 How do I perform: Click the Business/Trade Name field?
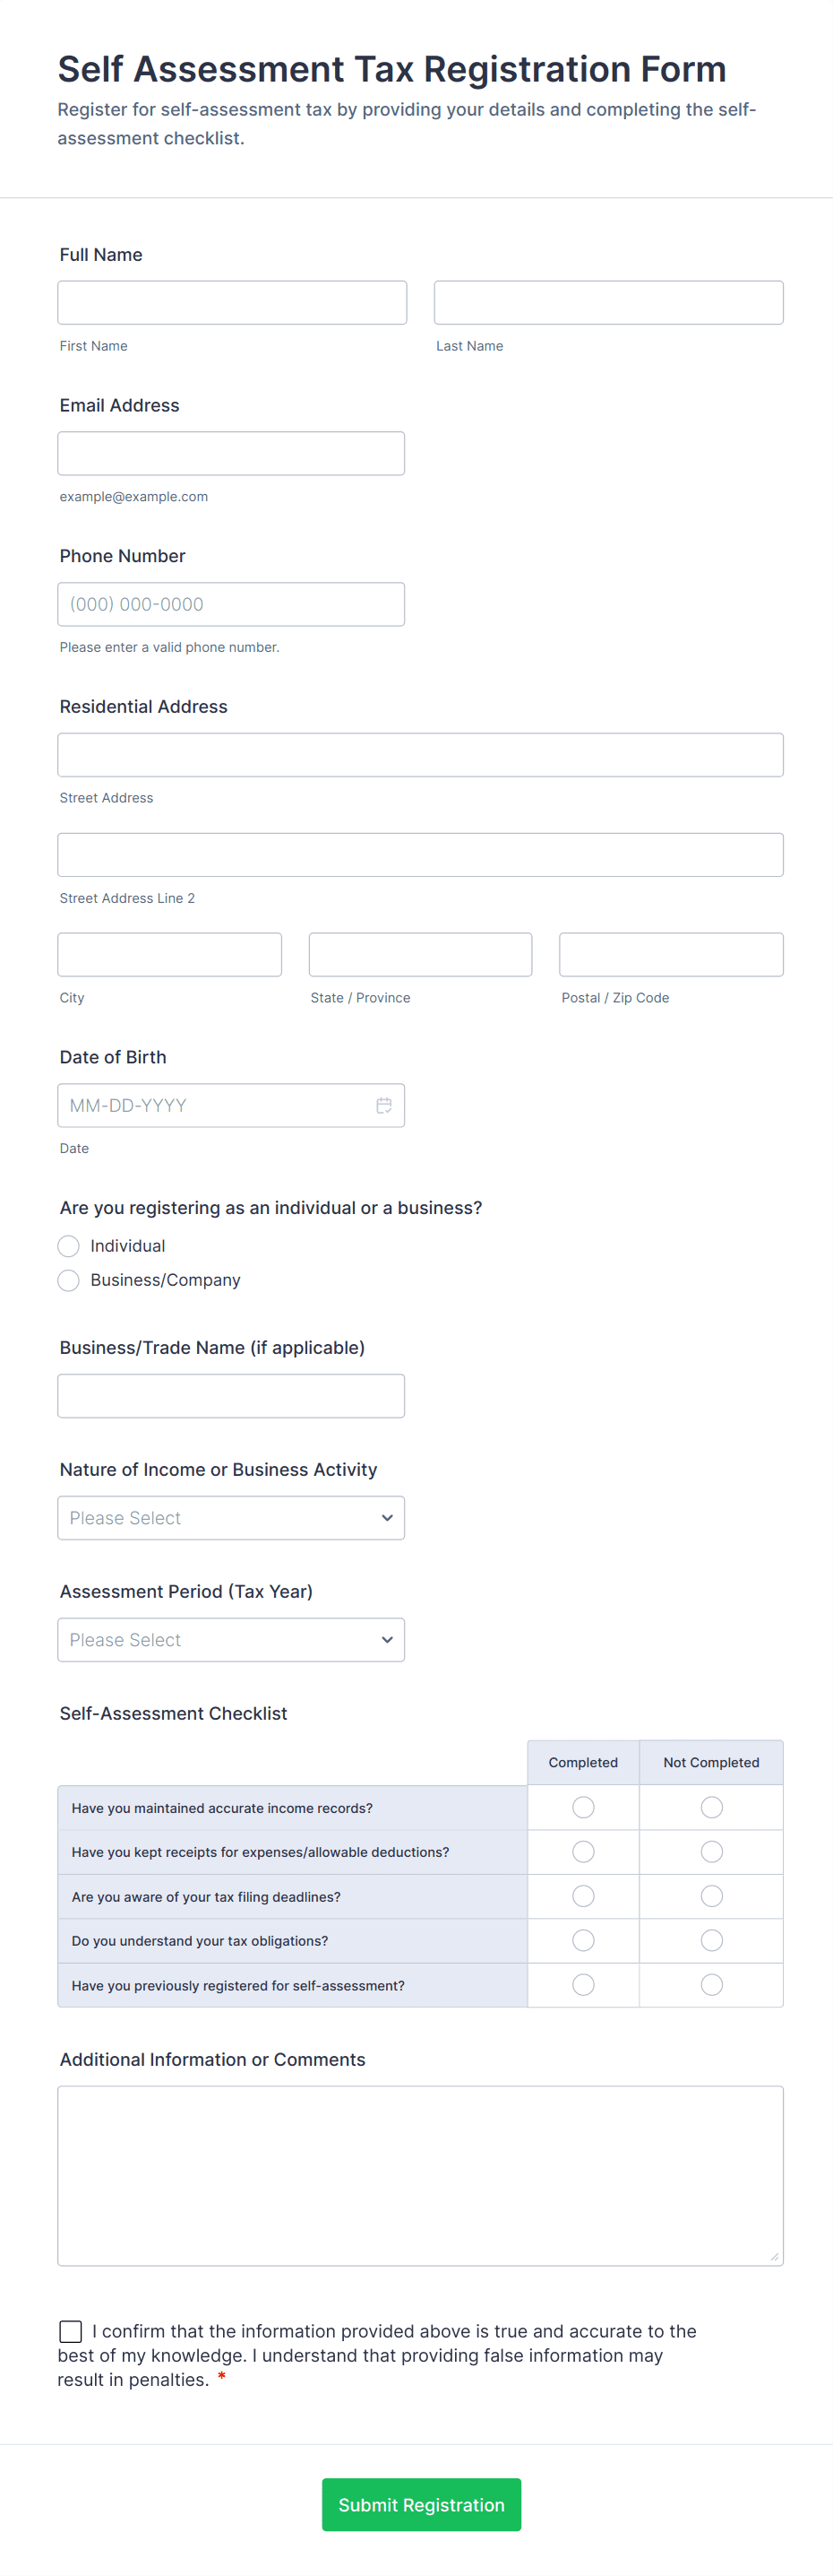click(x=231, y=1396)
